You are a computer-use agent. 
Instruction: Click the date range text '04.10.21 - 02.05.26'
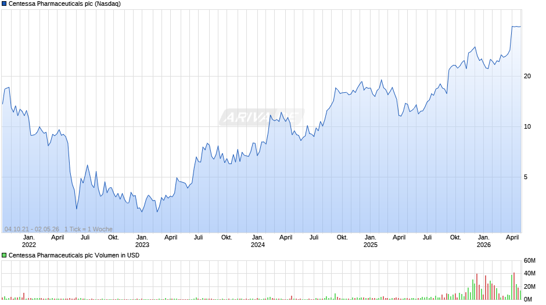coord(32,229)
